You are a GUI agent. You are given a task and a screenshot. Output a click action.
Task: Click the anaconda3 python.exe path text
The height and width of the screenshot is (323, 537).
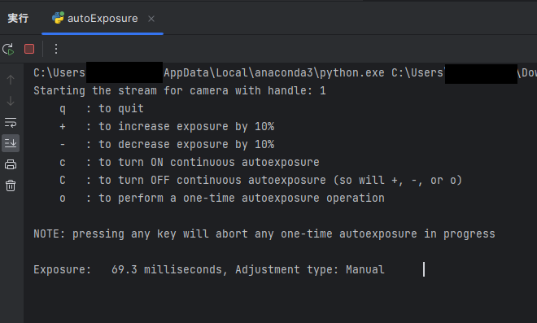click(273, 72)
